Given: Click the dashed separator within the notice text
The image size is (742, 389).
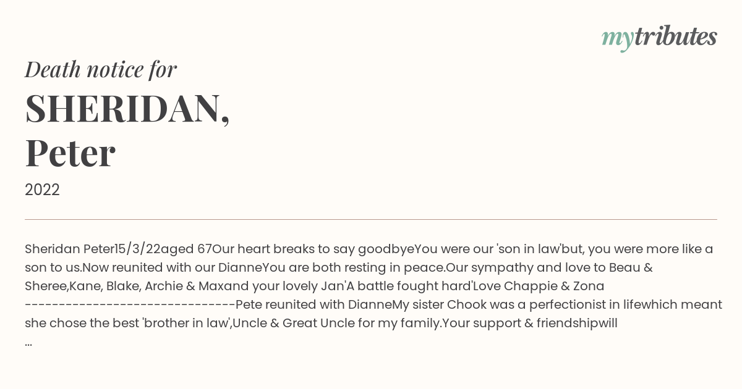Looking at the screenshot, I should (x=130, y=305).
